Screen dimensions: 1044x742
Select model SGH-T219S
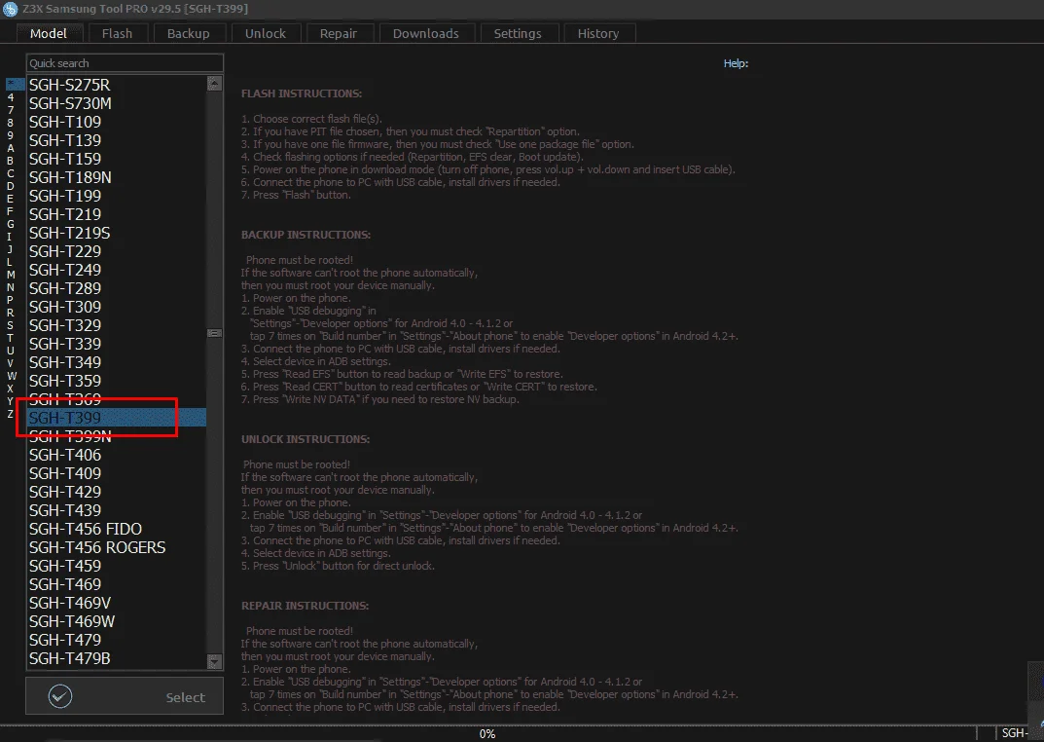click(117, 233)
